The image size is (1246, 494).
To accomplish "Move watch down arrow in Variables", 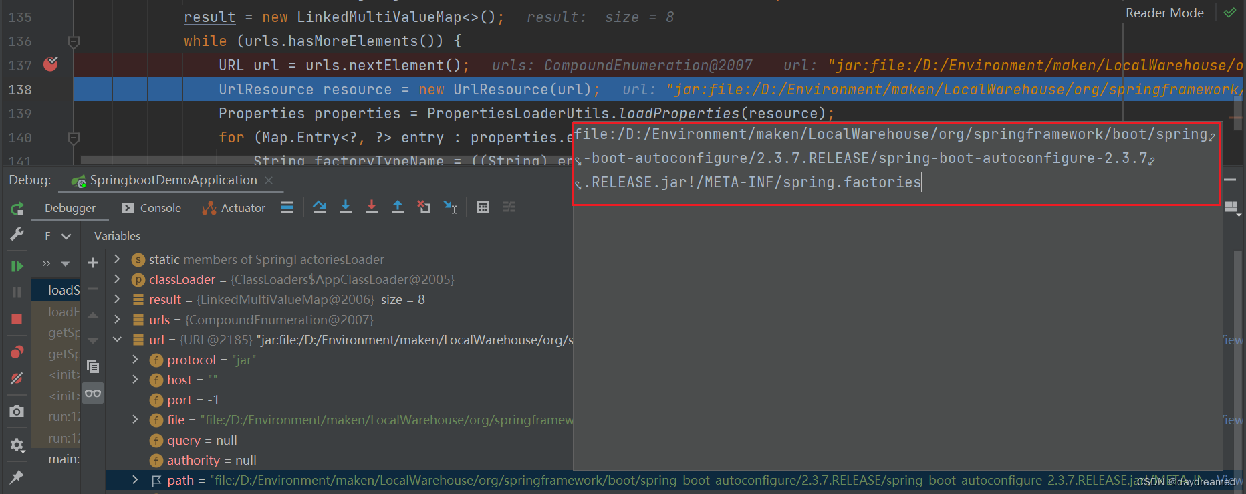I will pos(93,340).
